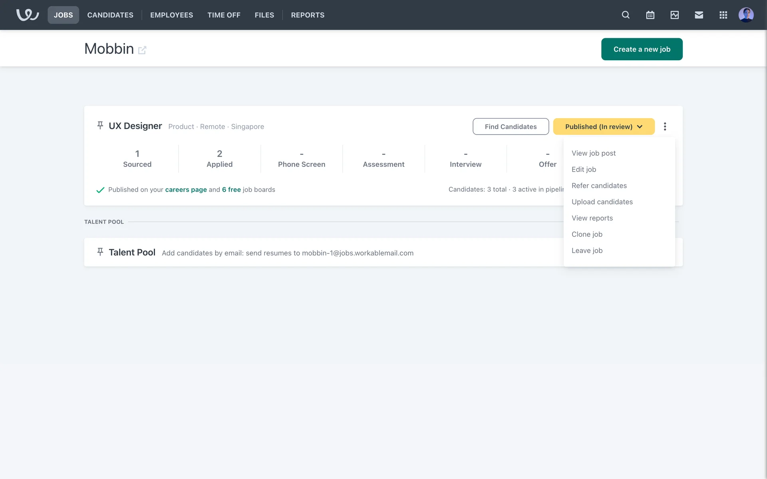Open the careers page link
Viewport: 767px width, 479px height.
186,190
